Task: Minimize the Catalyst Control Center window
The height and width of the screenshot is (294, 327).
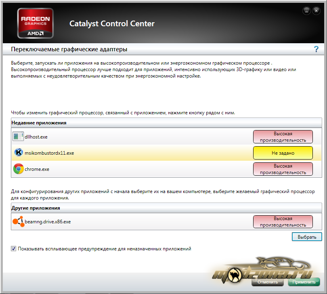Action: (306, 10)
